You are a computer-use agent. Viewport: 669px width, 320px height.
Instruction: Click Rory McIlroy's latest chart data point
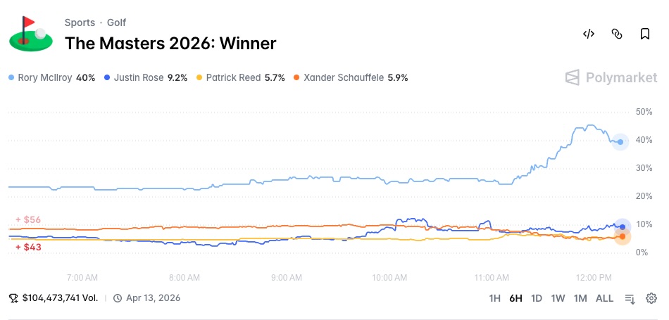pos(620,142)
